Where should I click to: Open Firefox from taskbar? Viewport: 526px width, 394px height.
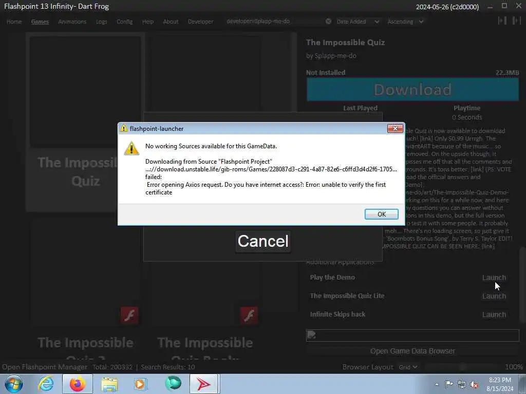(77, 384)
